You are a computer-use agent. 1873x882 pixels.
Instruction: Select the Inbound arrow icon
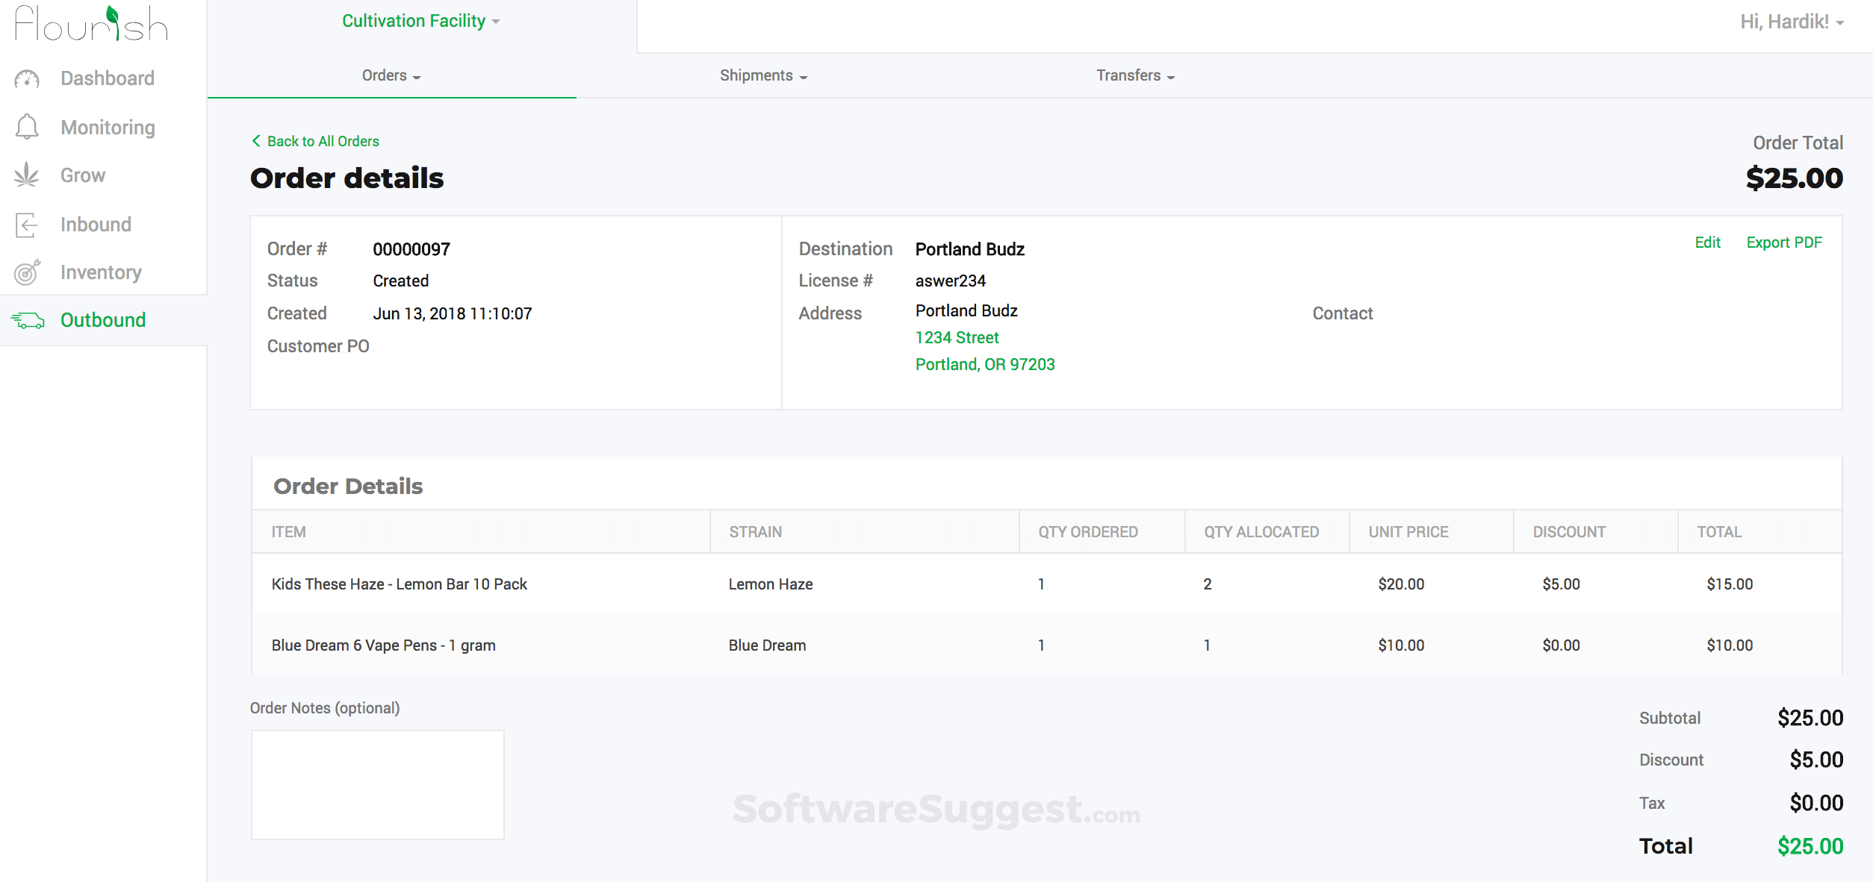(27, 224)
